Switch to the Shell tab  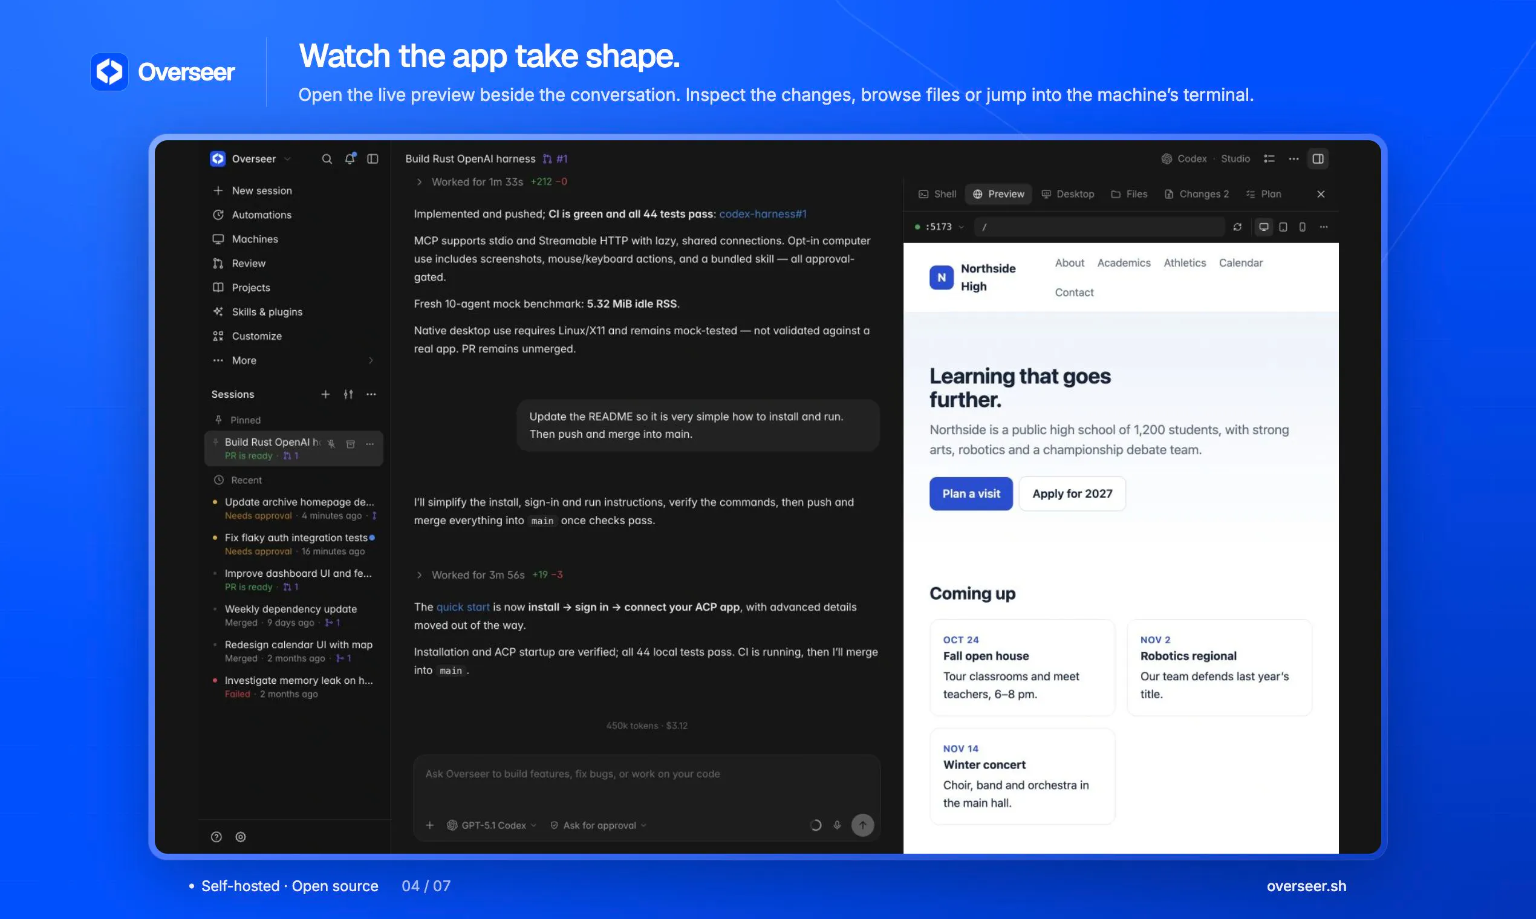pos(937,195)
